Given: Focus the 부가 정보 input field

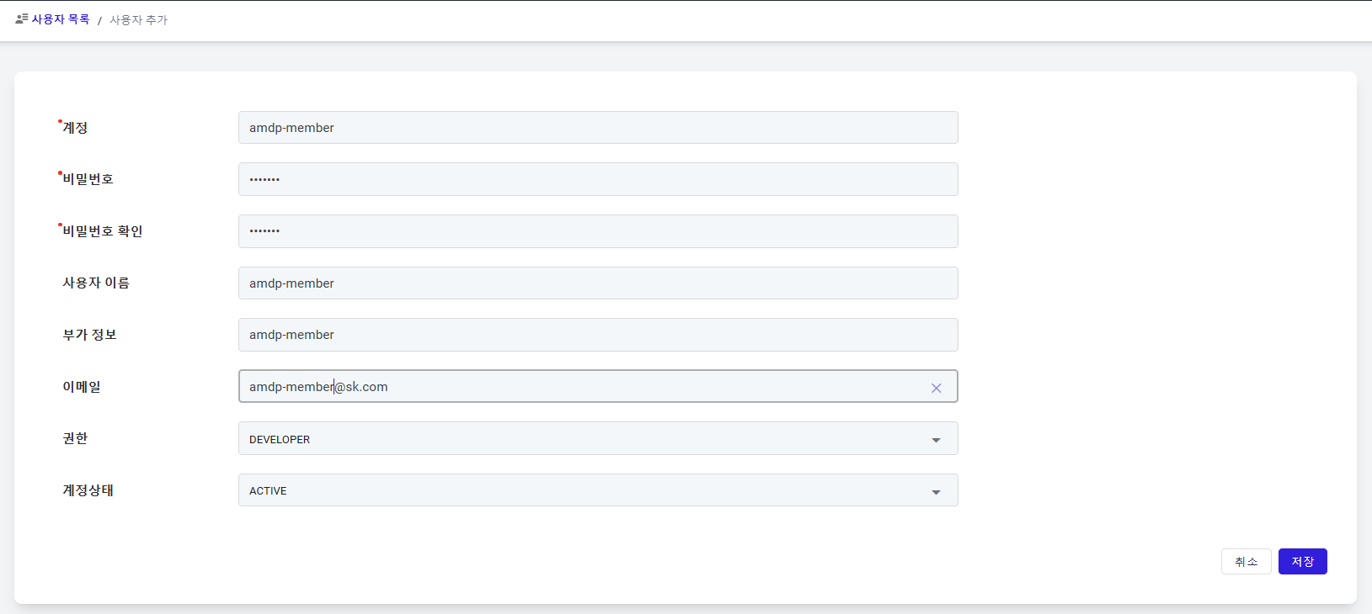Looking at the screenshot, I should [x=598, y=335].
